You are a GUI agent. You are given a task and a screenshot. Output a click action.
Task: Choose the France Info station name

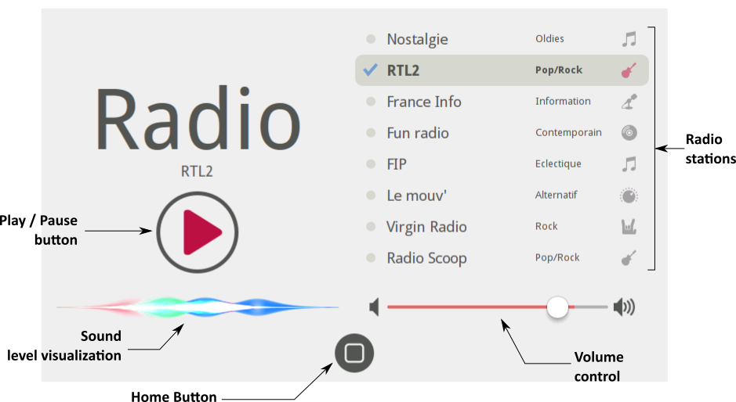[424, 102]
